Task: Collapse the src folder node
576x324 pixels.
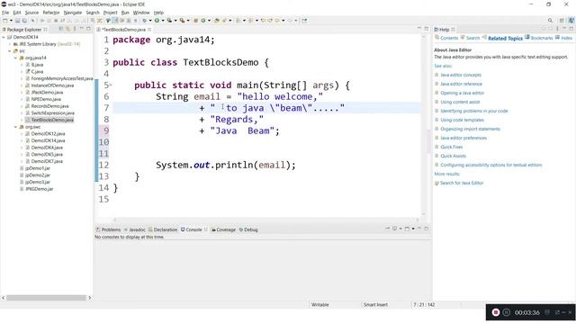Action: pos(10,51)
